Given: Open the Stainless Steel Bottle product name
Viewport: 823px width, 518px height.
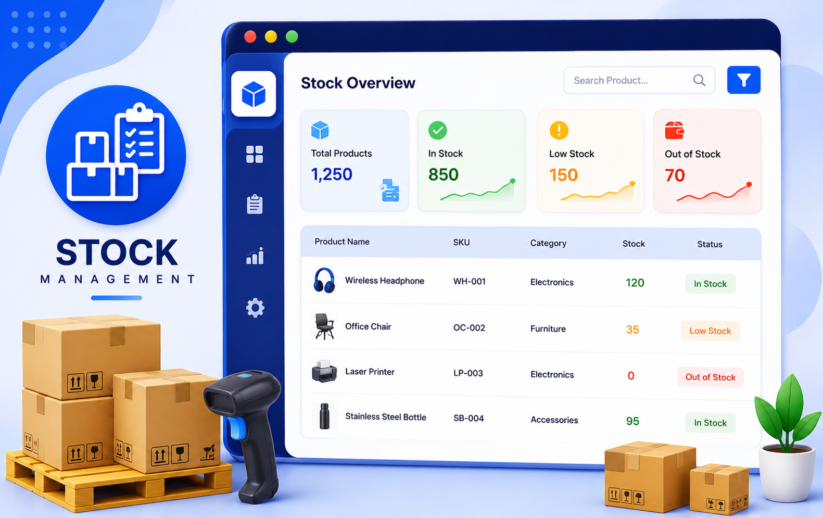Looking at the screenshot, I should 386,417.
